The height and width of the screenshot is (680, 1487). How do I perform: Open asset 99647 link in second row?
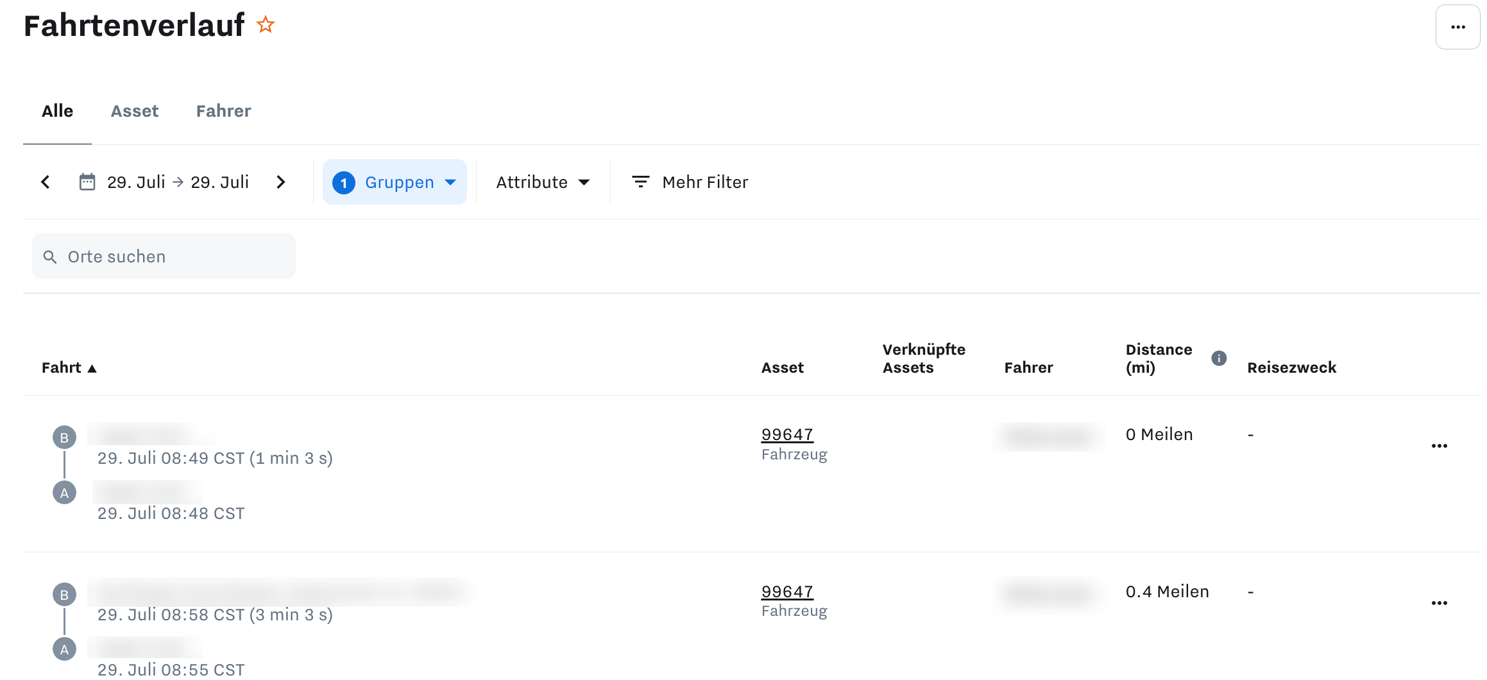tap(786, 591)
